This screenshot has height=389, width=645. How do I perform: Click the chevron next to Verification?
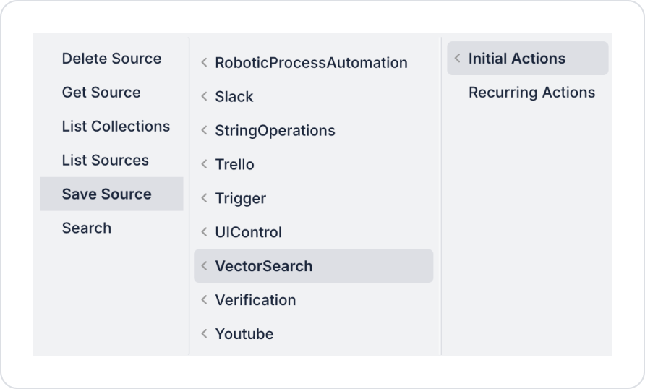click(205, 300)
